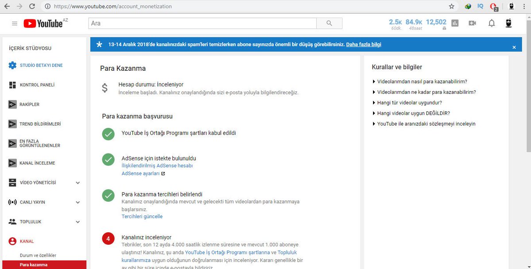Click 'İÇERİK STÜDYOSU' sidebar heading
531x269 pixels.
tap(30, 48)
